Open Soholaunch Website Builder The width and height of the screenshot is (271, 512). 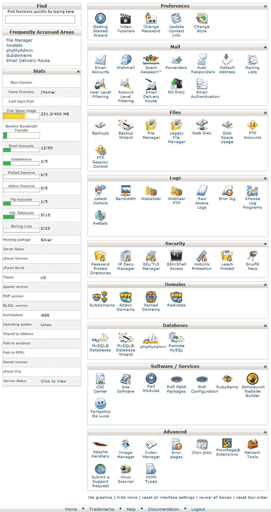(x=253, y=385)
